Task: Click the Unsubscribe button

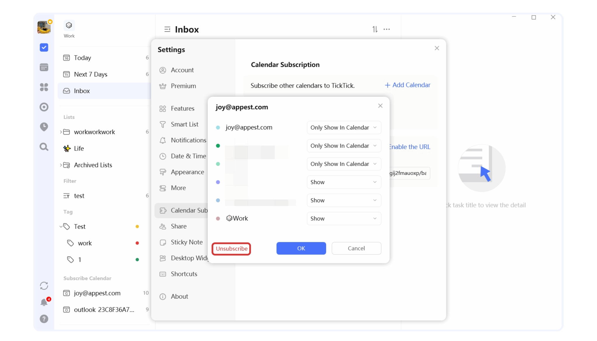Action: (x=231, y=248)
